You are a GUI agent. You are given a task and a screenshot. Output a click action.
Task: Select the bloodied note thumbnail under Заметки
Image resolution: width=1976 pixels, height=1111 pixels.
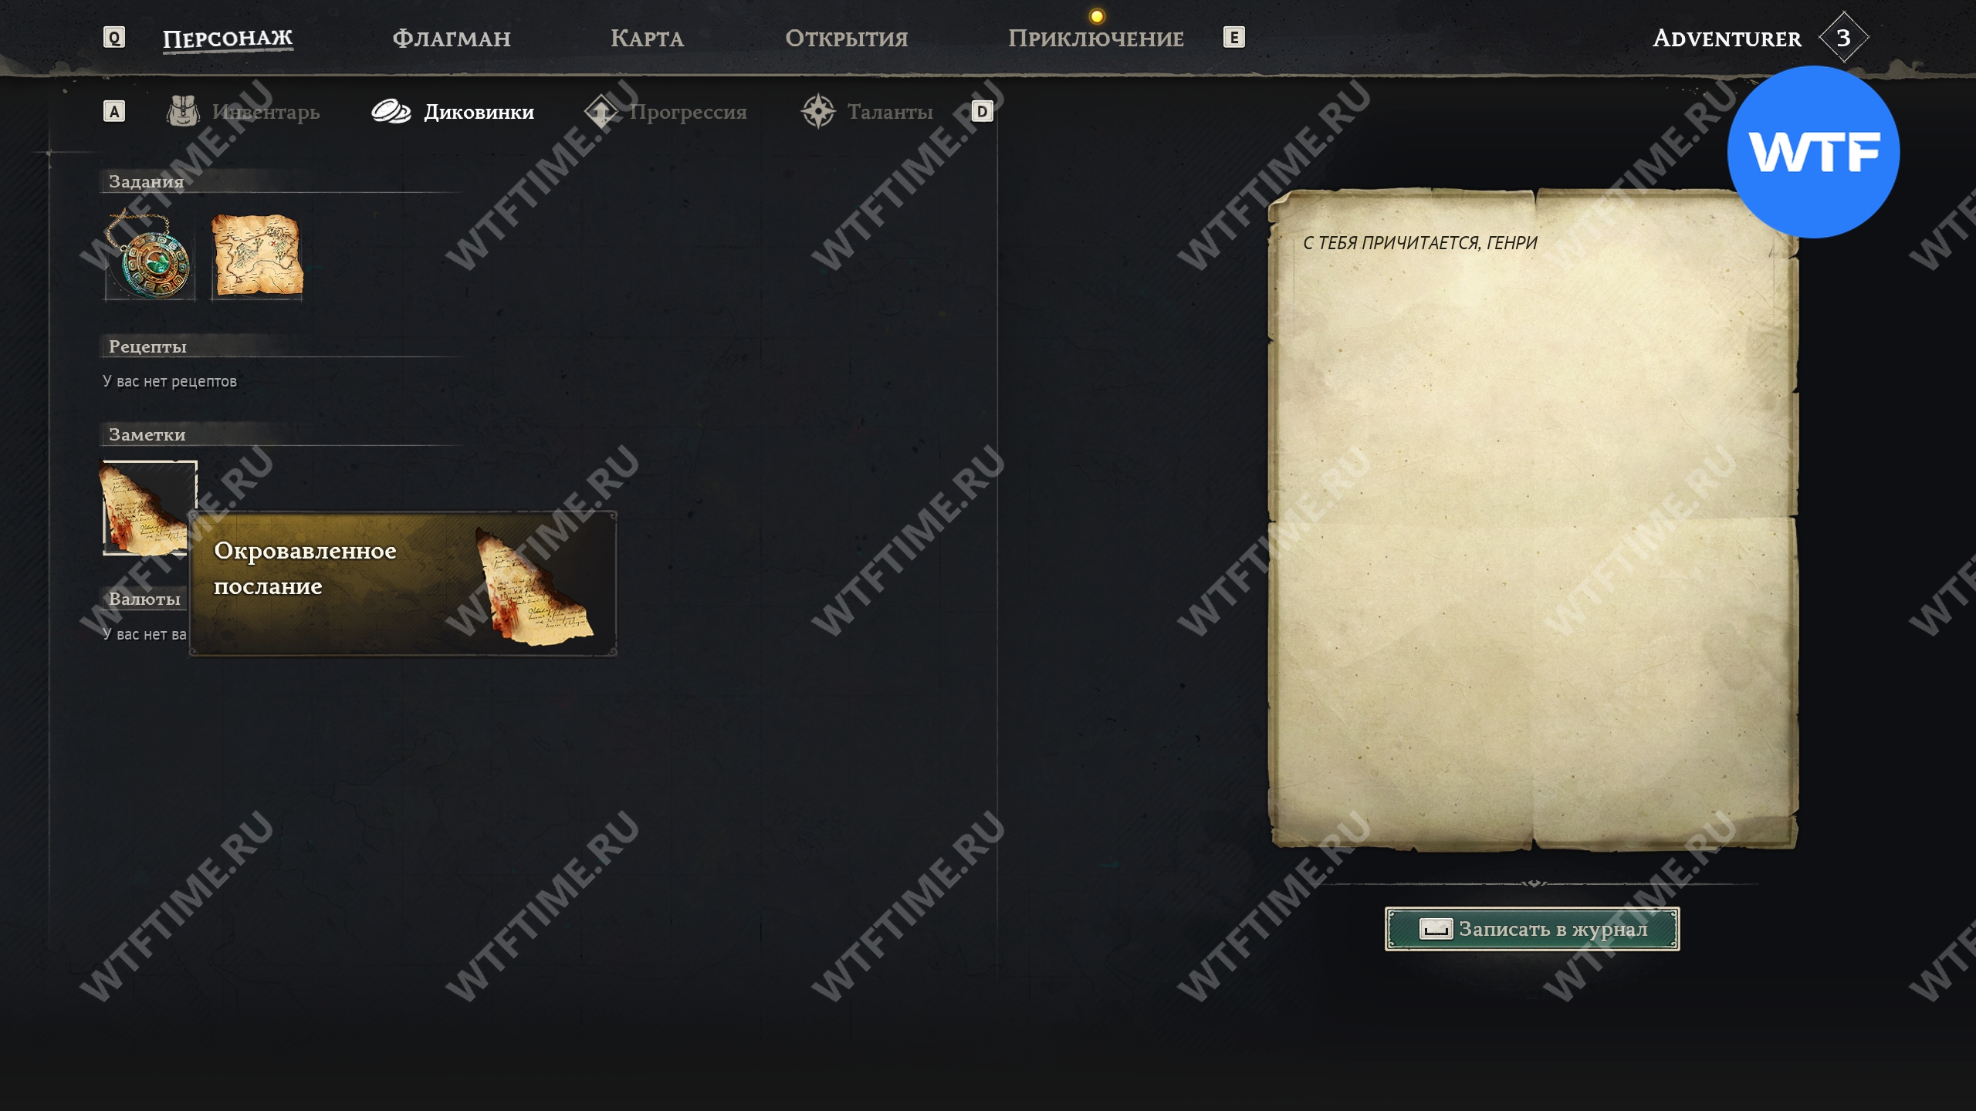(149, 508)
